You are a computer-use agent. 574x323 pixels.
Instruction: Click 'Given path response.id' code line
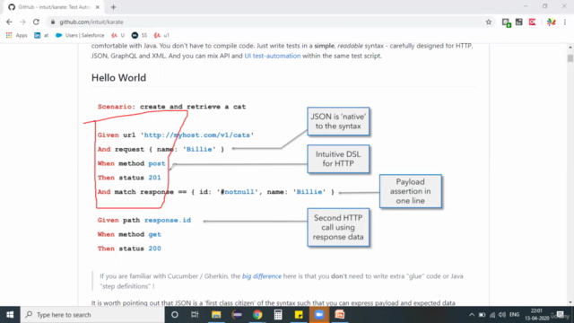click(143, 220)
